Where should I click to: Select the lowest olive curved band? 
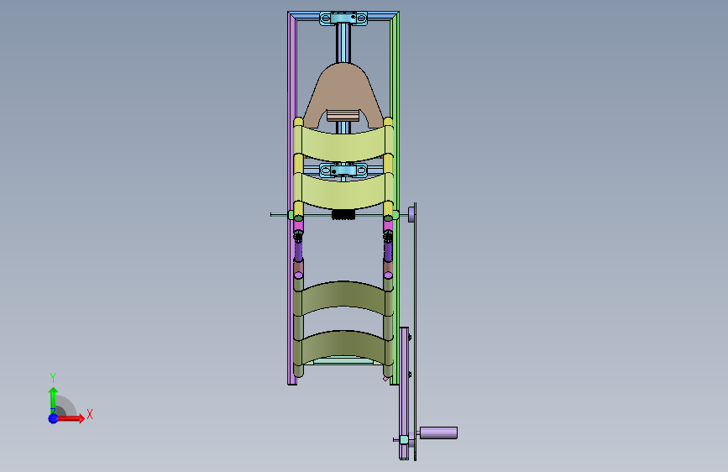tap(343, 349)
